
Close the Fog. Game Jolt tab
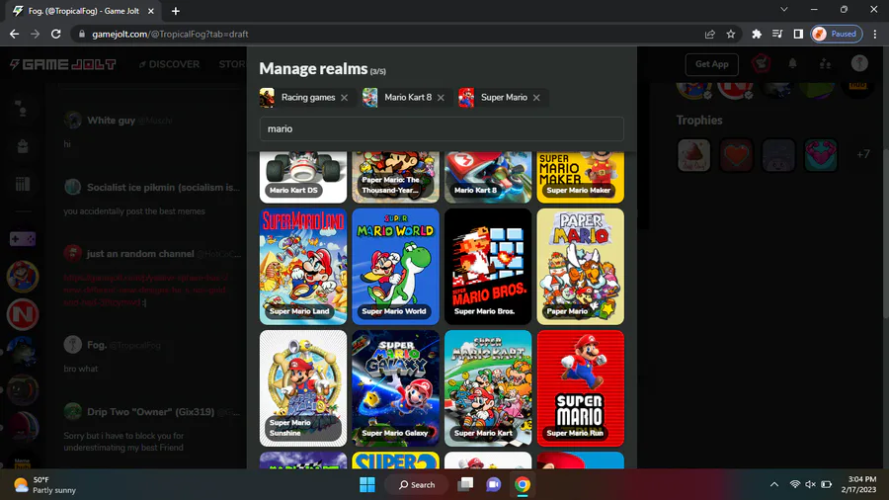(151, 11)
